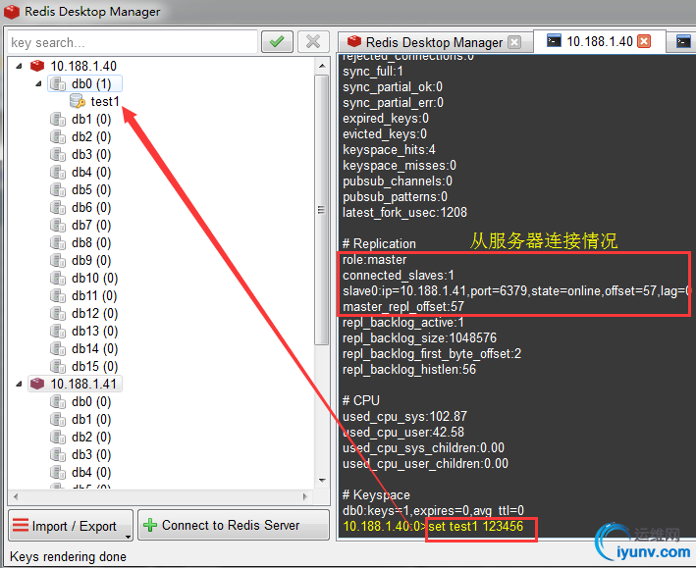Click the database icon of db9 (0)
This screenshot has width=696, height=568.
coord(58,261)
